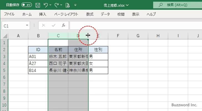Click the Save floppy disk icon
The image size is (202, 111).
click(38, 5)
